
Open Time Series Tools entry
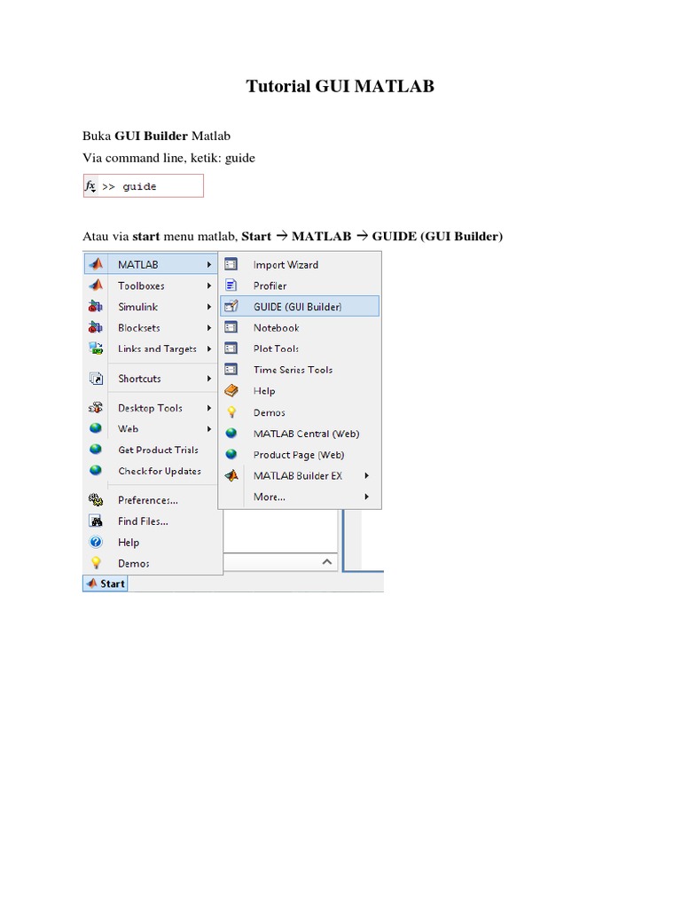[300, 370]
